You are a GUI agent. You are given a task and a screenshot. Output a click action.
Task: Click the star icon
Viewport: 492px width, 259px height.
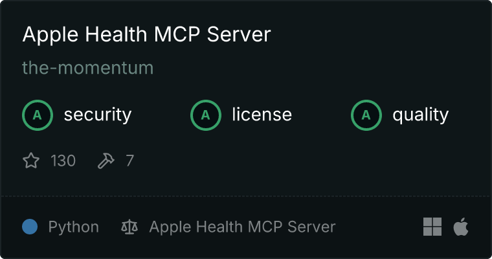31,161
